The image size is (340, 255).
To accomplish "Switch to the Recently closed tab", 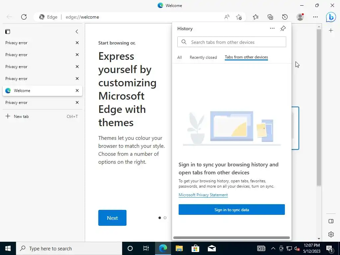I will [x=203, y=57].
